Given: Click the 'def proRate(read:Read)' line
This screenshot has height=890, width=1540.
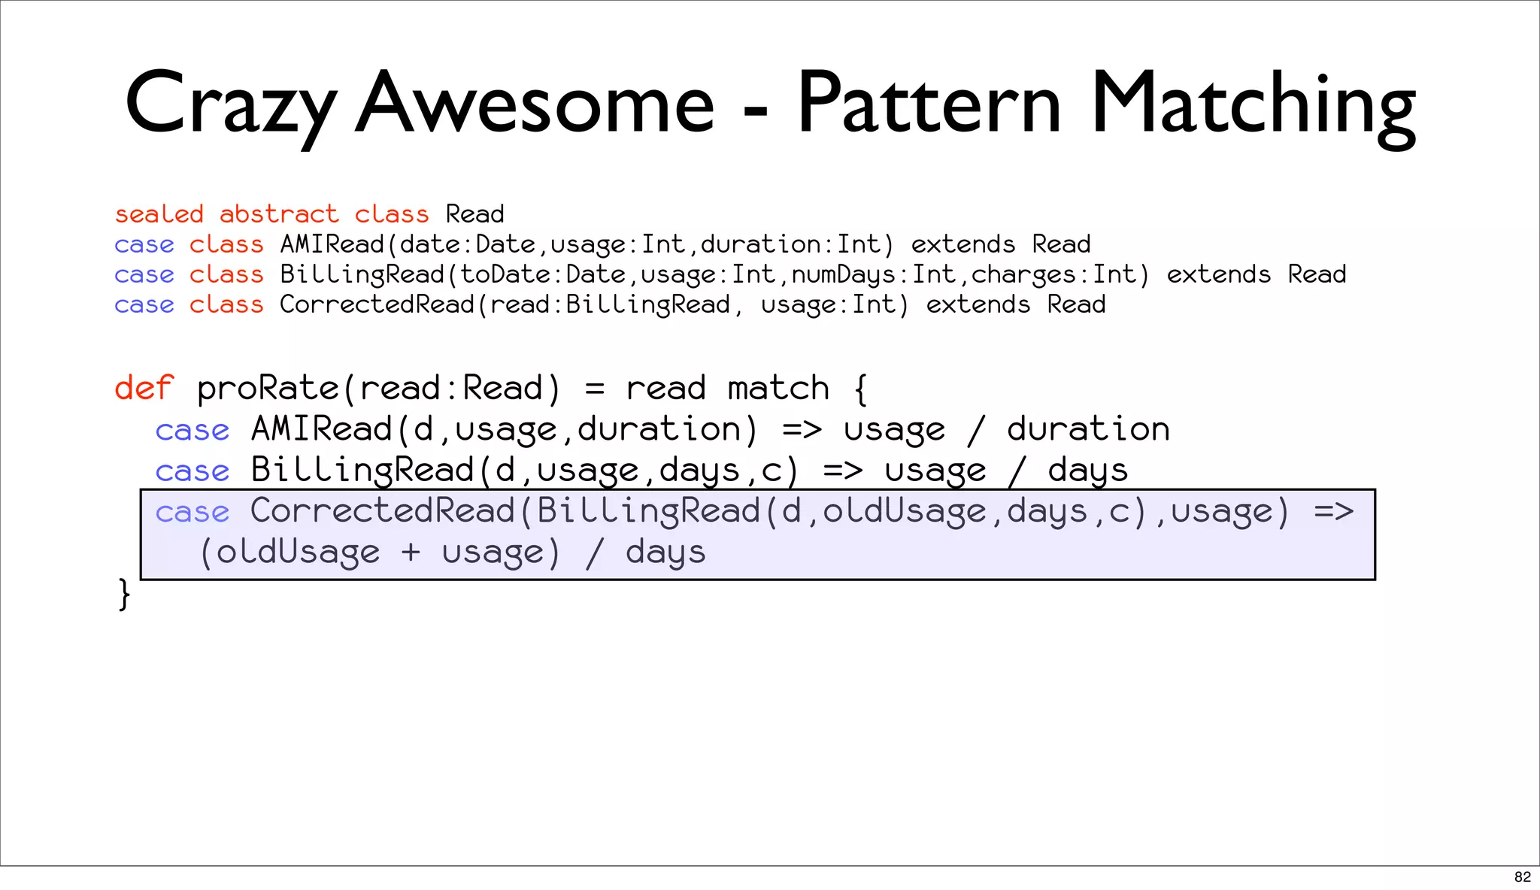Looking at the screenshot, I should 492,389.
